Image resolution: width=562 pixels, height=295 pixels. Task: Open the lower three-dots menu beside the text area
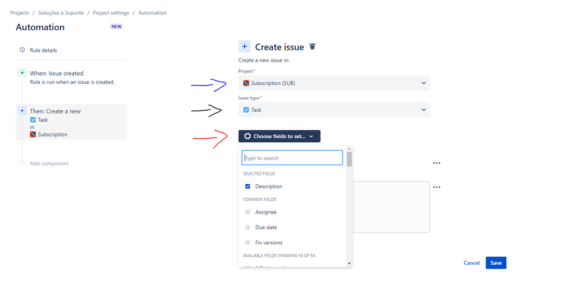[x=437, y=187]
